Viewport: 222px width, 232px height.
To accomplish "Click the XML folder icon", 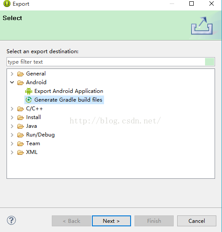I will coord(20,152).
